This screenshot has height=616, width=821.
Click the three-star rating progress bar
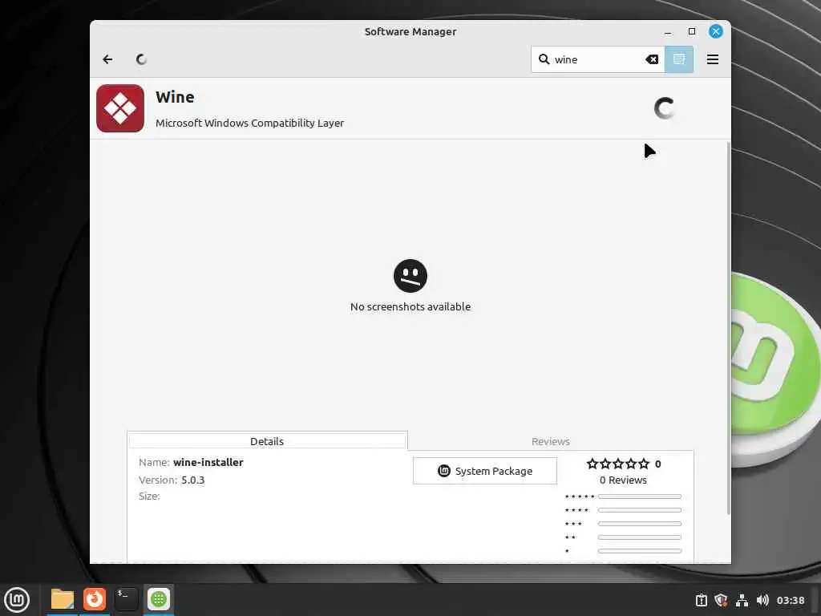point(640,523)
